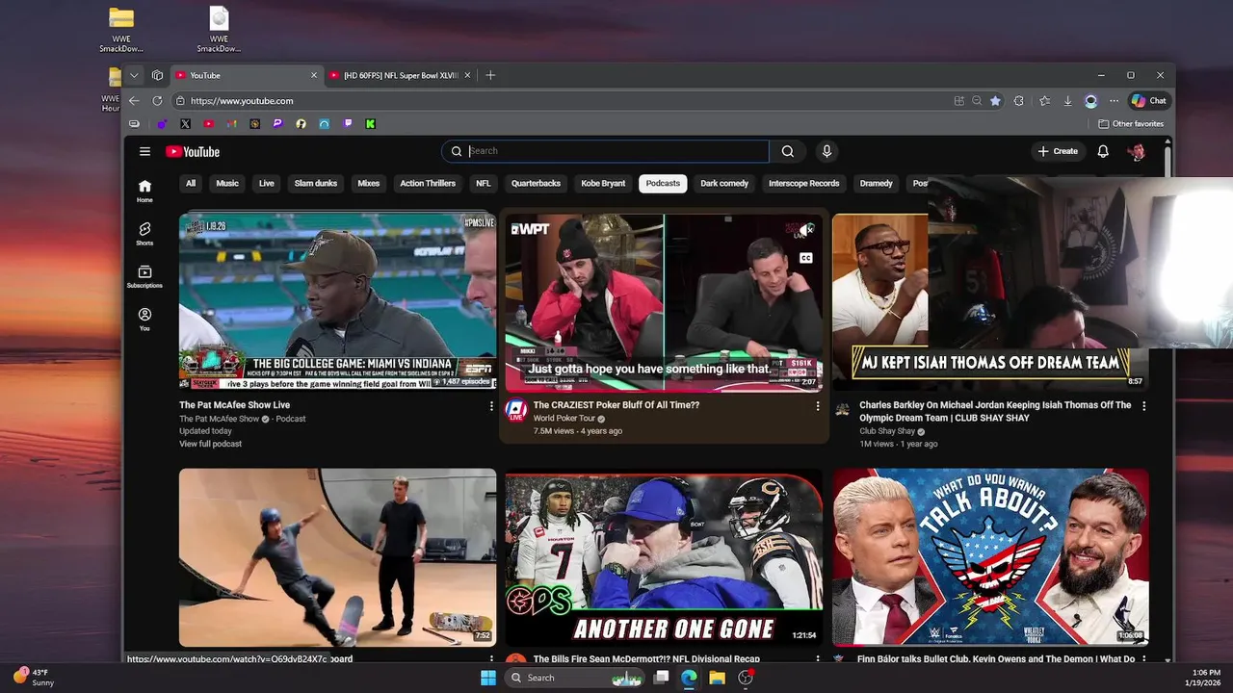Select the Kobe Bryant filter chip
Screen dimensions: 1233x693
click(x=603, y=183)
